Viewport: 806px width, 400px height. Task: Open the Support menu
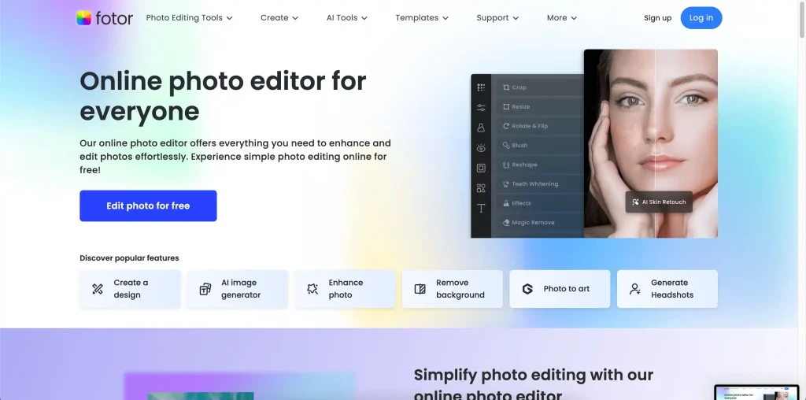[497, 18]
